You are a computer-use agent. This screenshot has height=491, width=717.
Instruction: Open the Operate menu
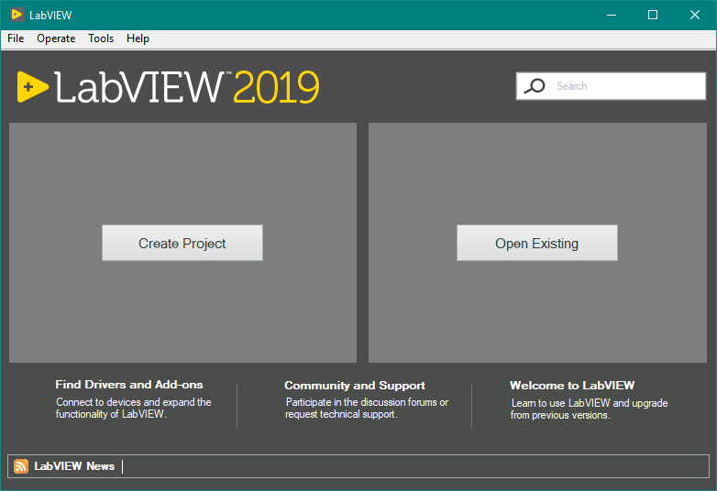56,38
